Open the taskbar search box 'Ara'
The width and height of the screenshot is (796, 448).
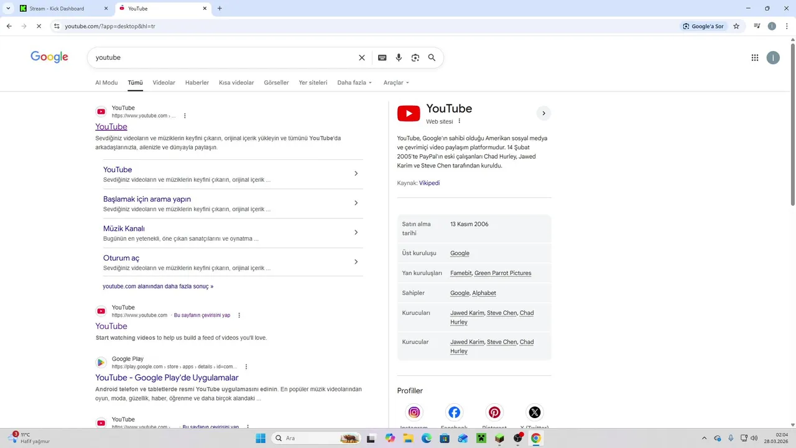pyautogui.click(x=317, y=438)
